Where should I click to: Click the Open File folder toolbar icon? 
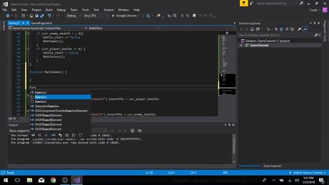pyautogui.click(x=31, y=16)
